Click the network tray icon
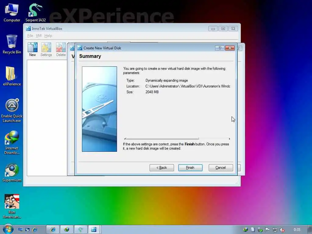The height and width of the screenshot is (234, 312). [275, 230]
